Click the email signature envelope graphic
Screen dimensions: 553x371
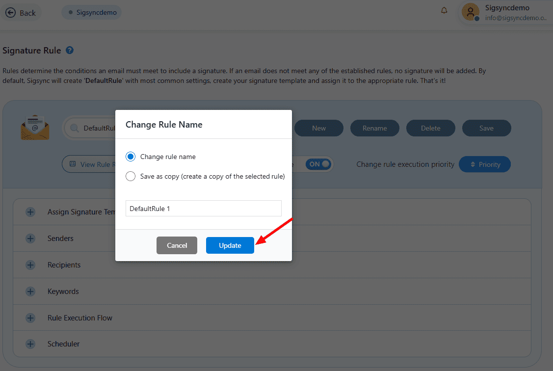(35, 128)
